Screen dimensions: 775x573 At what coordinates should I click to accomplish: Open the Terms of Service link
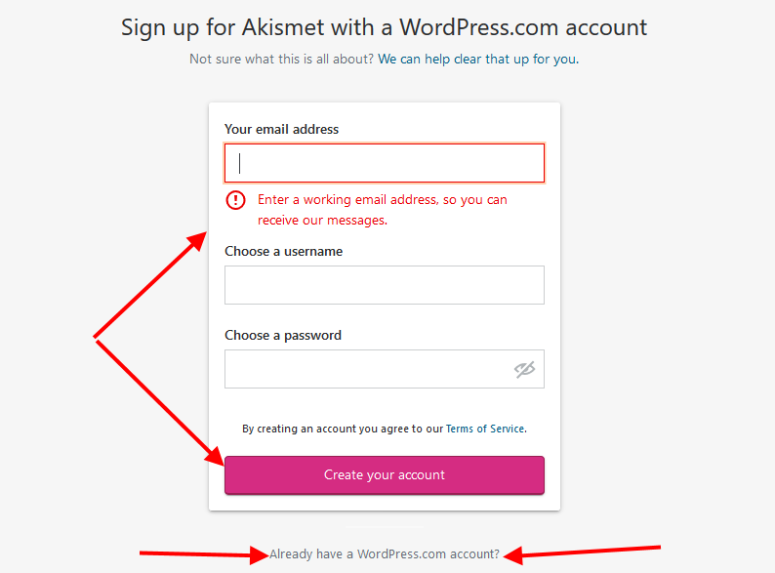point(485,429)
